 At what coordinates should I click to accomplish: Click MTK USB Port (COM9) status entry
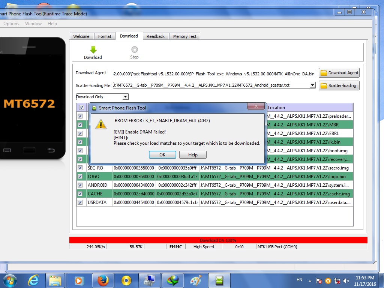277,247
